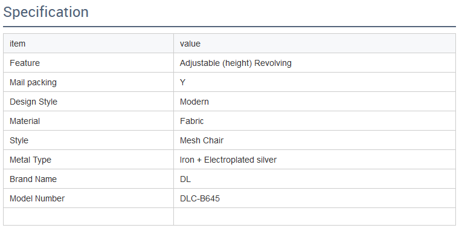Select the 'Modern' design style value
This screenshot has width=459, height=228.
[194, 102]
